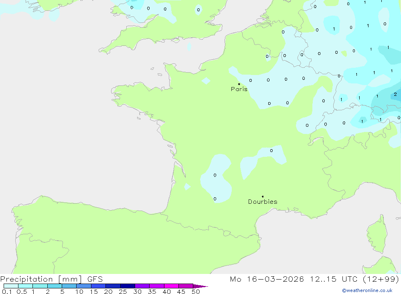Click the 50 legend scale label

(196, 292)
